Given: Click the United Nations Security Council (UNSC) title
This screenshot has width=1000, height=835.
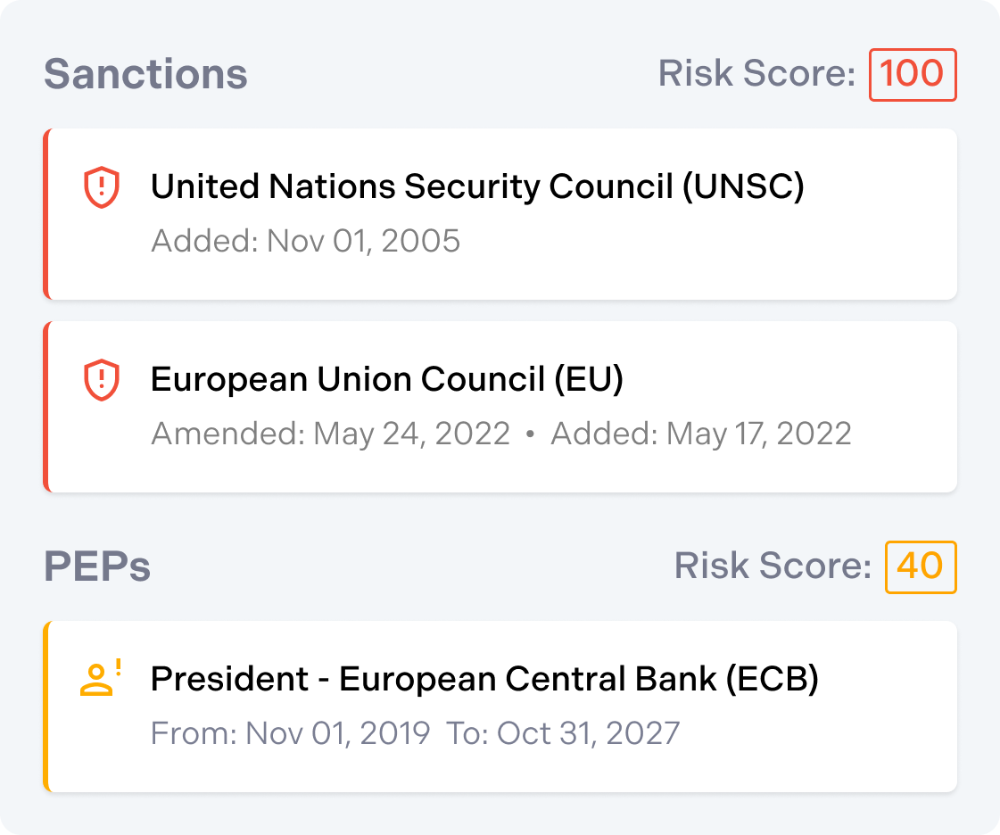Looking at the screenshot, I should pos(477,186).
